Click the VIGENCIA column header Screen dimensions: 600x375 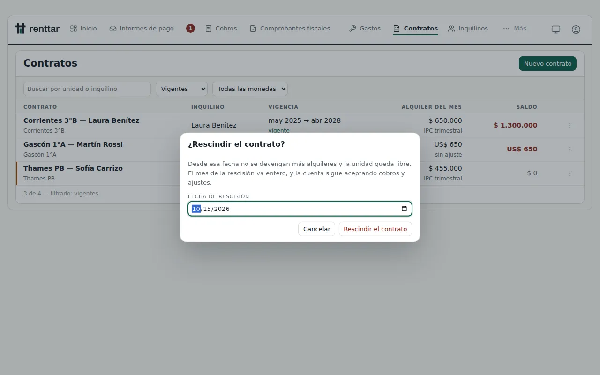283,107
